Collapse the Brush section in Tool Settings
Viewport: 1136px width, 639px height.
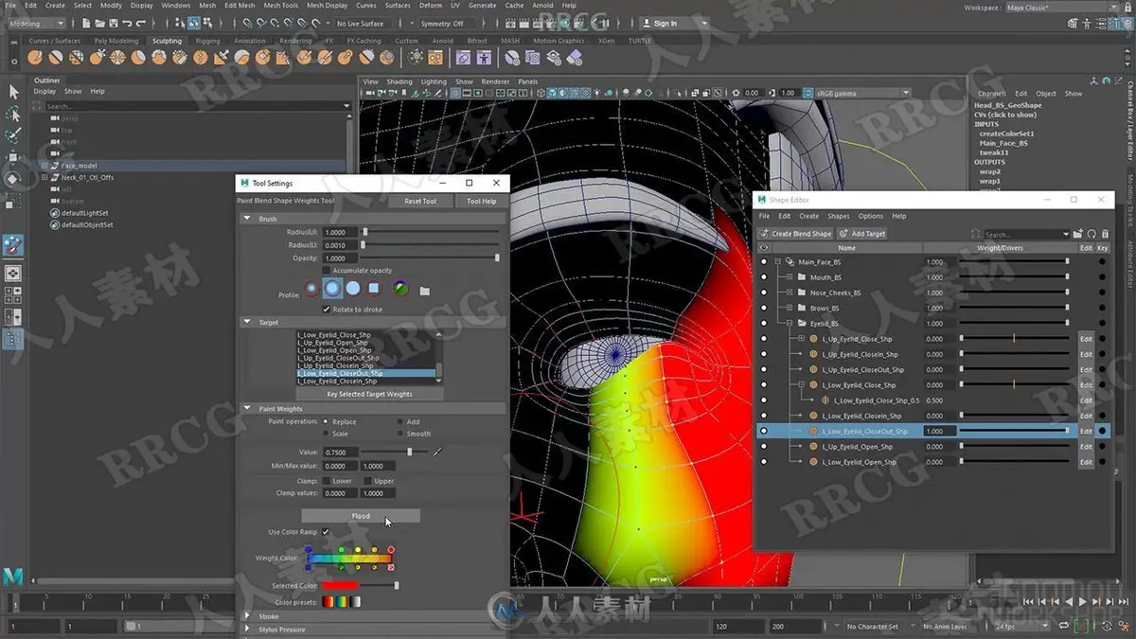[247, 219]
